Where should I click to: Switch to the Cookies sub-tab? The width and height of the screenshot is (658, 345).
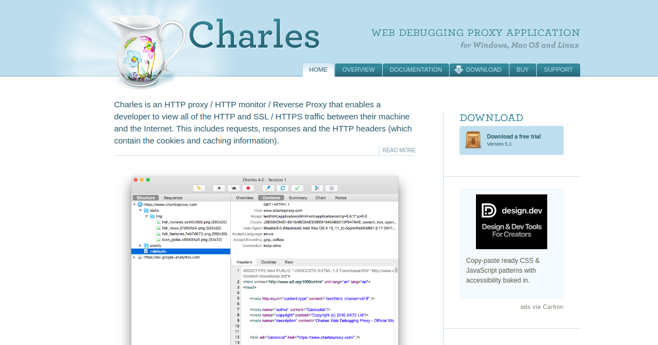(x=269, y=262)
